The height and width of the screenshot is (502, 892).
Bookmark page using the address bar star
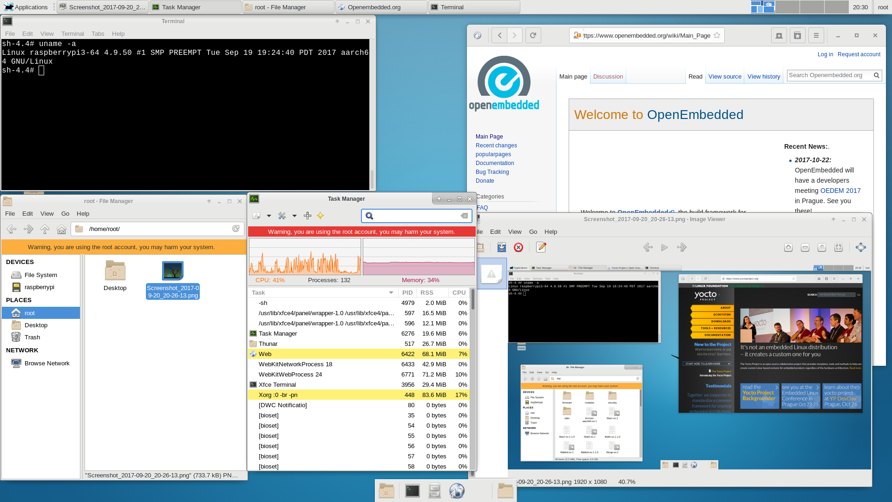click(x=717, y=35)
